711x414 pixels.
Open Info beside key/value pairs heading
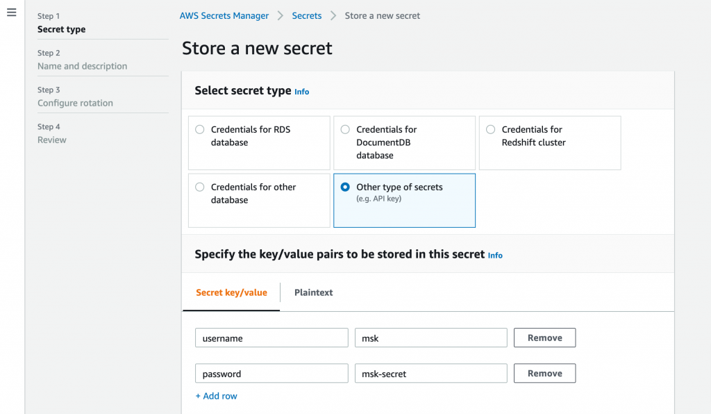[x=495, y=255]
